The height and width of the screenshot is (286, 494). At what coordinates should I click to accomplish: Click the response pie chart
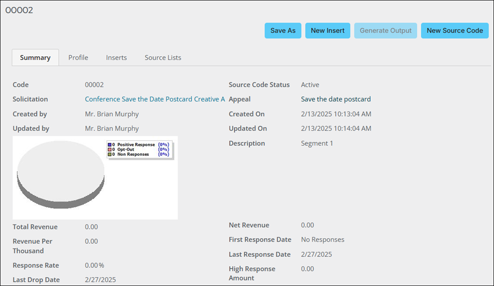point(60,175)
